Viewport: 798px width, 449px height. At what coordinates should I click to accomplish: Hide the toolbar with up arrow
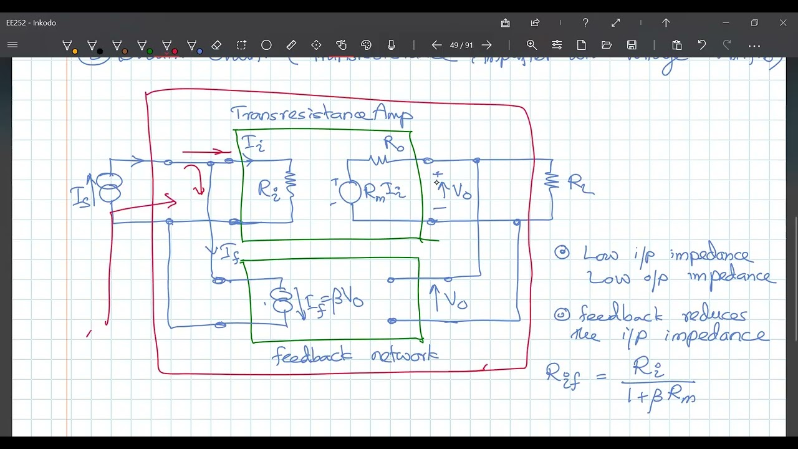tap(666, 22)
